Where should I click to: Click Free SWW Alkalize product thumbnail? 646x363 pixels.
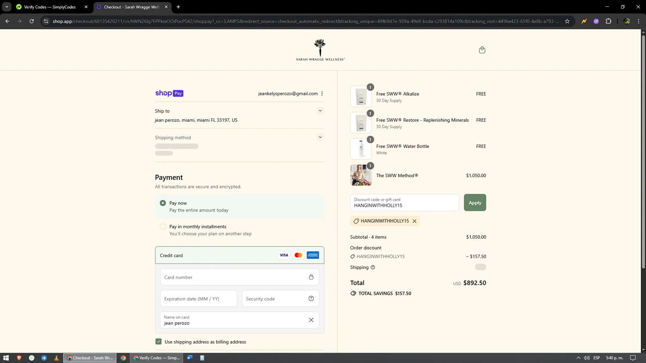[x=361, y=96]
